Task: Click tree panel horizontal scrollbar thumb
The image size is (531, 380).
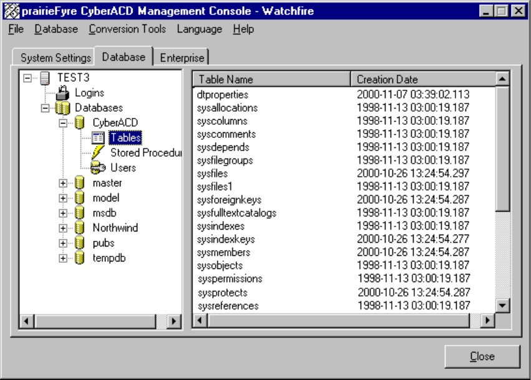Action: [x=95, y=321]
